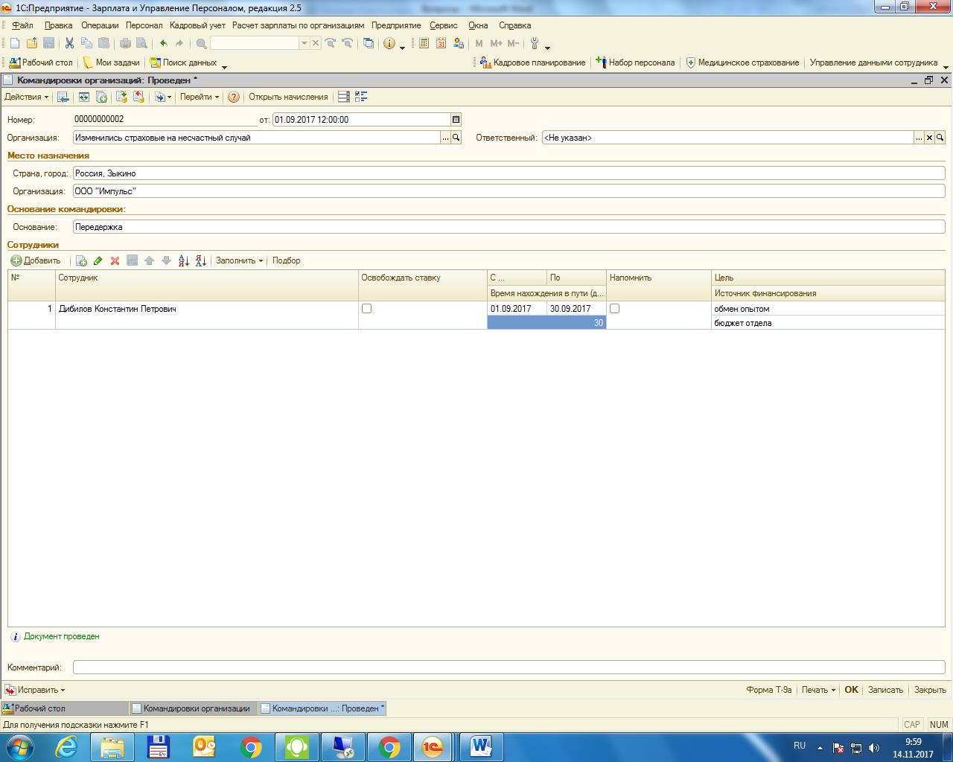The width and height of the screenshot is (953, 762).
Task: Click the pencil Edit row icon
Action: pos(98,260)
